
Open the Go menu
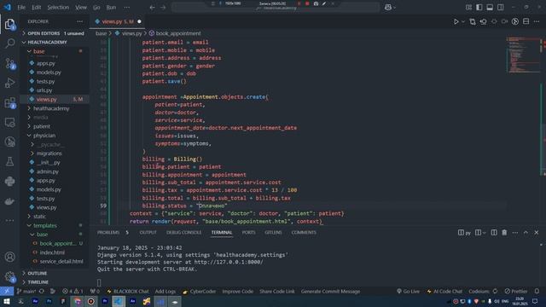point(96,8)
